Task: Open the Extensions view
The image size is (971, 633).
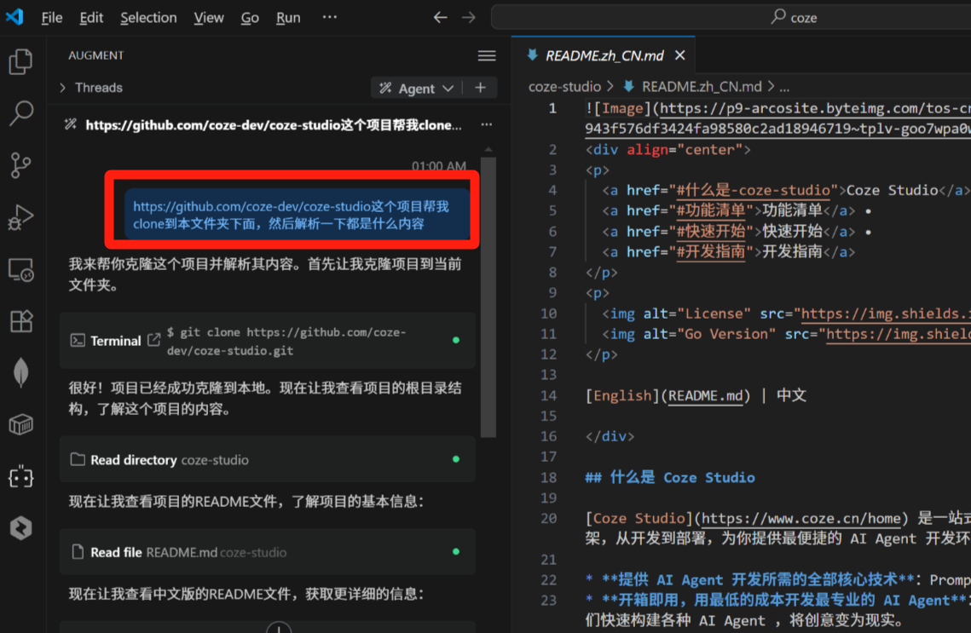Action: tap(20, 321)
